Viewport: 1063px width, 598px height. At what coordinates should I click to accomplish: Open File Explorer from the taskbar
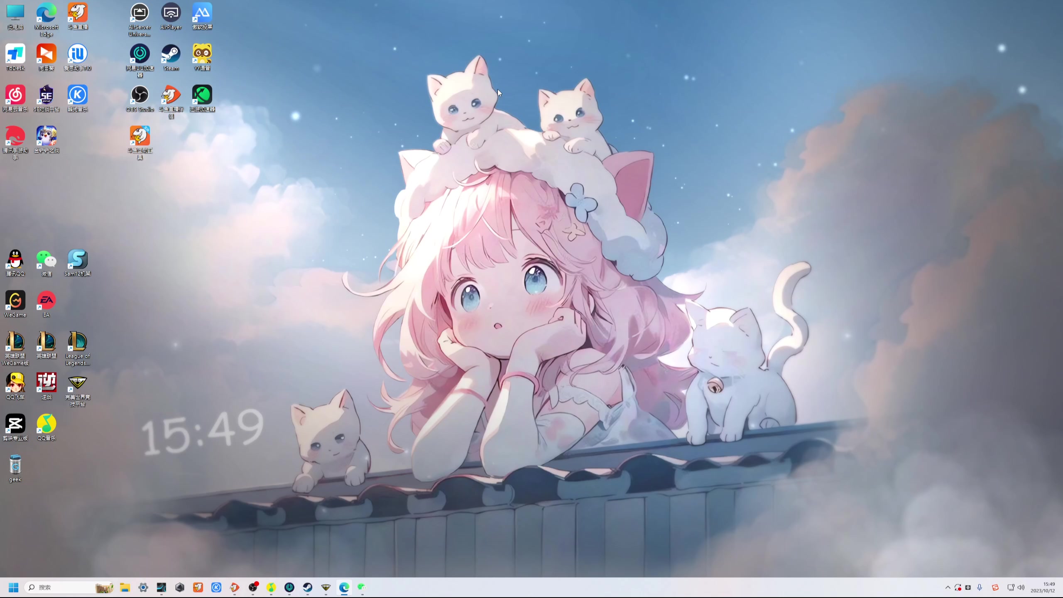point(125,587)
